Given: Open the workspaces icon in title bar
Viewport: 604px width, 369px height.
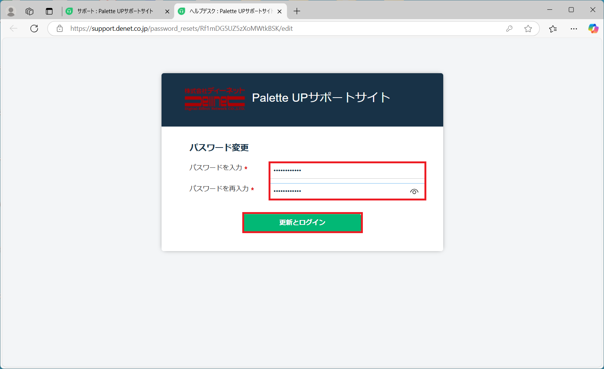Looking at the screenshot, I should [30, 12].
